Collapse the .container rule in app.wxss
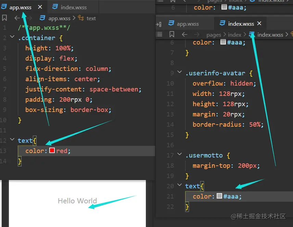This screenshot has width=293, height=227. tap(12, 36)
